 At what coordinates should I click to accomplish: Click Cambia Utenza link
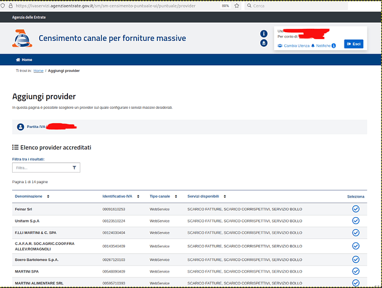(294, 46)
